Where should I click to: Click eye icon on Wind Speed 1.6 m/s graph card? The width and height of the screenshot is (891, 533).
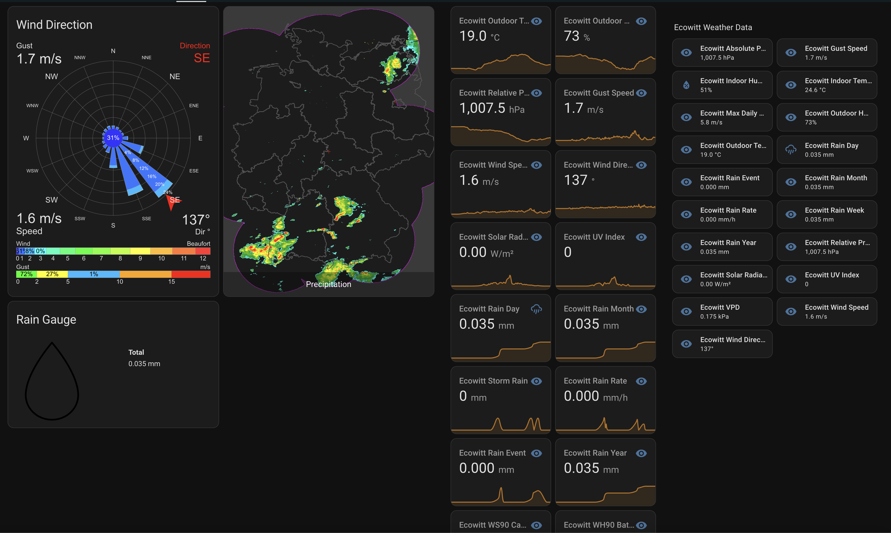[x=536, y=165]
